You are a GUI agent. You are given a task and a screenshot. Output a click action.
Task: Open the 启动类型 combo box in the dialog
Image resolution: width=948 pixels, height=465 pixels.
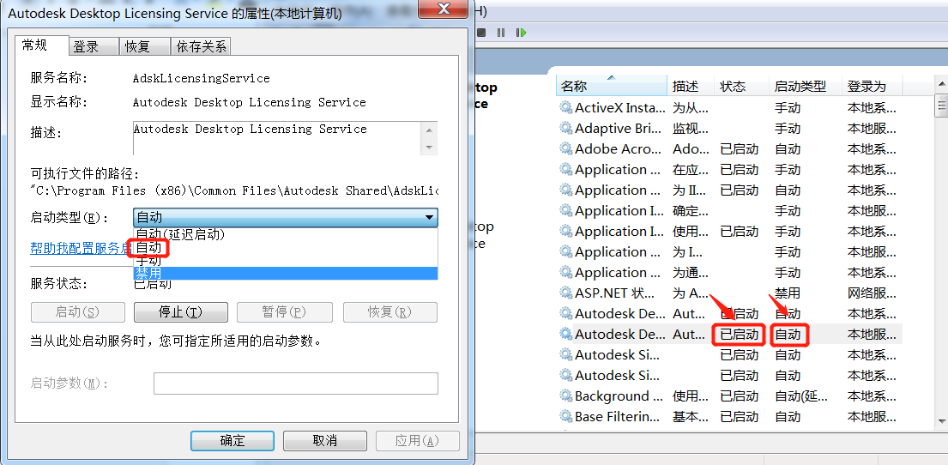(x=286, y=217)
